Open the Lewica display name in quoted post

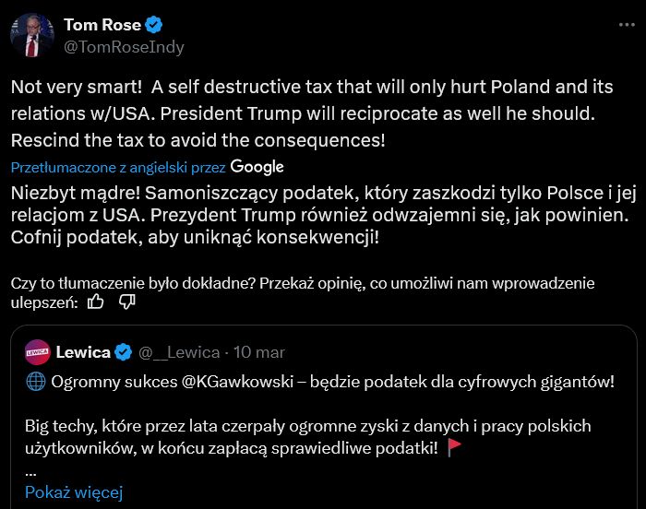click(x=83, y=351)
